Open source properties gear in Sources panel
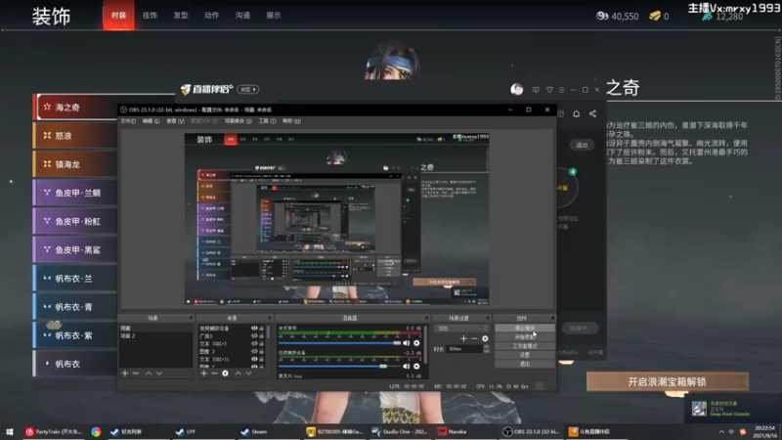The width and height of the screenshot is (782, 440). pyautogui.click(x=226, y=374)
